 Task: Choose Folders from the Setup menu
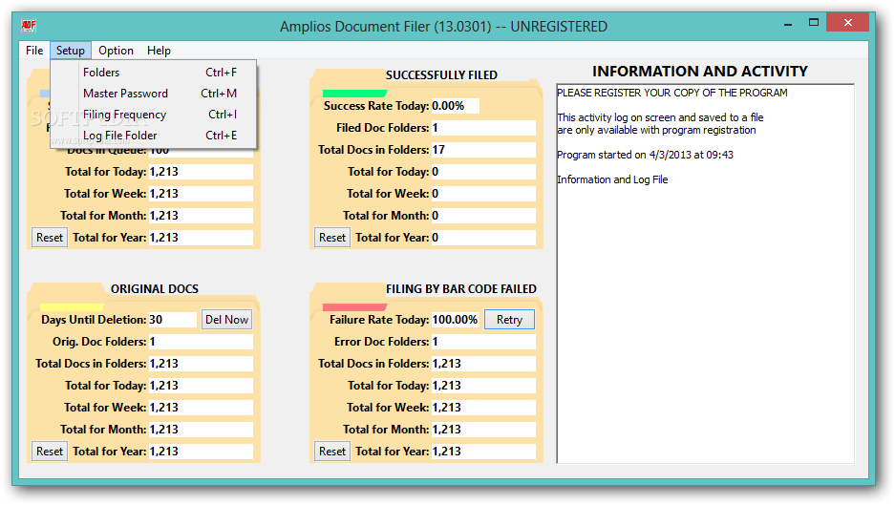click(154, 73)
